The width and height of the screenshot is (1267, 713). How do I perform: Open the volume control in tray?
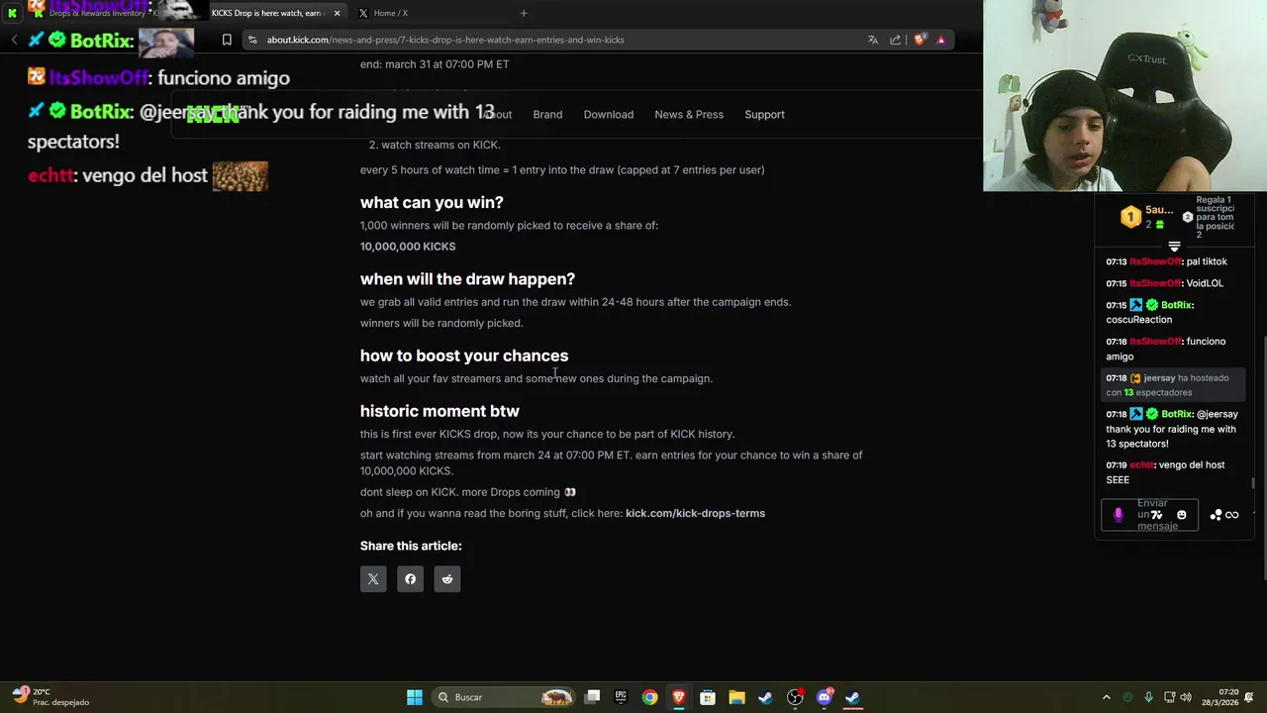1188,697
